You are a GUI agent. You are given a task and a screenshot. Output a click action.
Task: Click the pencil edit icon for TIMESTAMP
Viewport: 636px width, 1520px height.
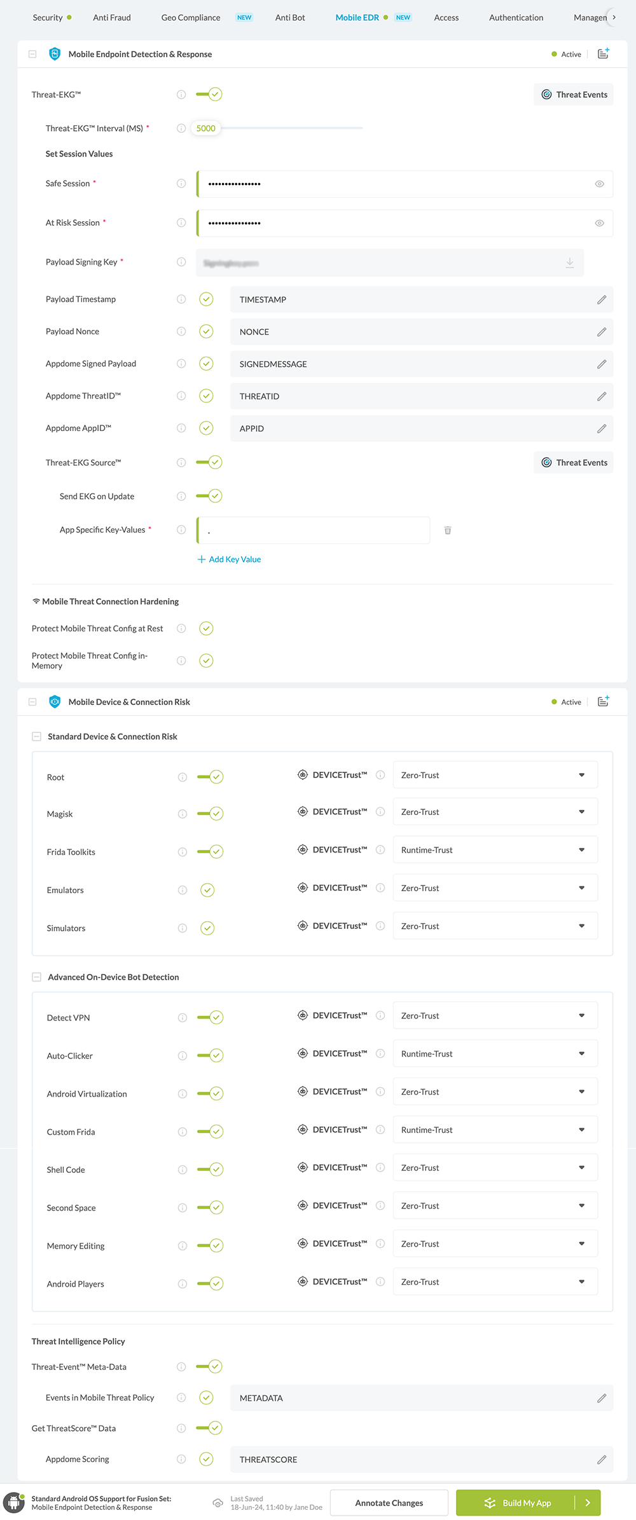(x=601, y=299)
